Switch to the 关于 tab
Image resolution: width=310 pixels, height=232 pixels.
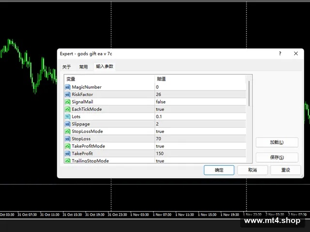pyautogui.click(x=66, y=67)
